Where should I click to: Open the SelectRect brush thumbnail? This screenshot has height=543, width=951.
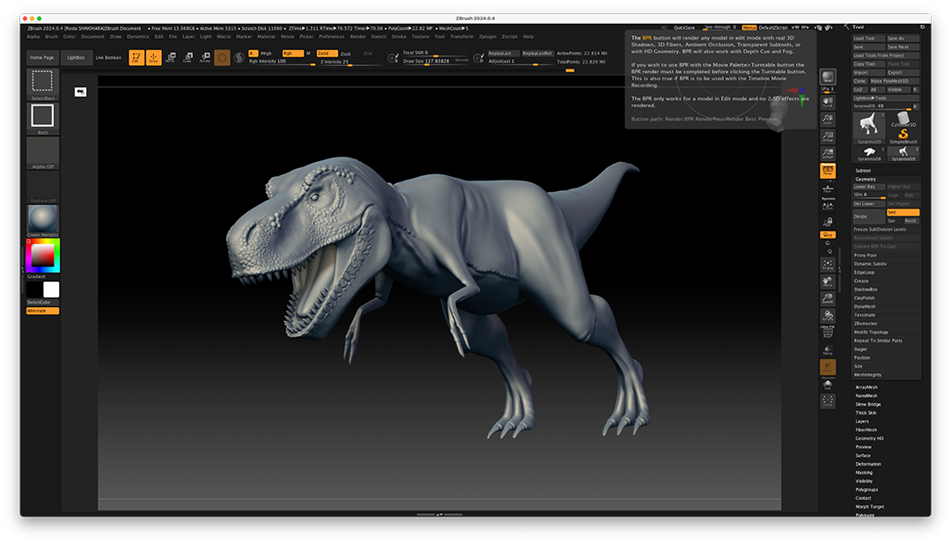[x=42, y=84]
